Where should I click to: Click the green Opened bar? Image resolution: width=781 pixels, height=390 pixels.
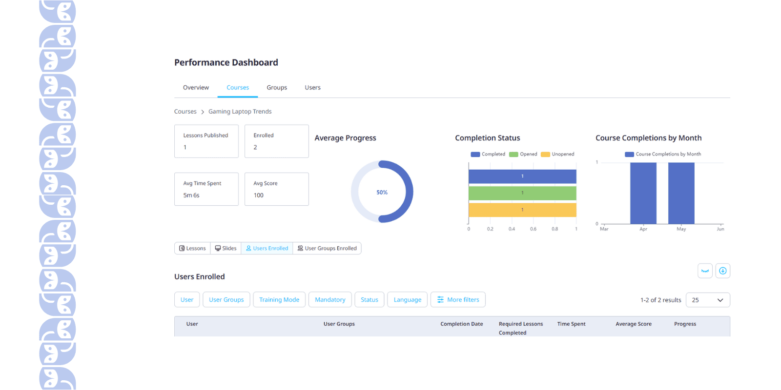pos(522,193)
